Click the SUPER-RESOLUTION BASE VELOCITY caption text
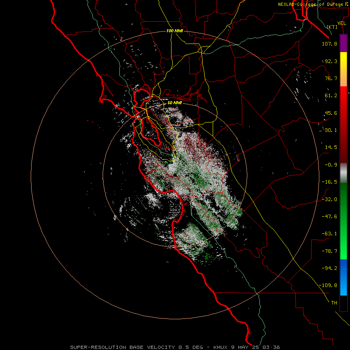 122,347
